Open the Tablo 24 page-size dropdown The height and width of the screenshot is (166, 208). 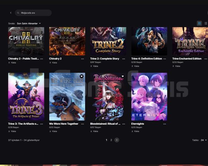(x=204, y=140)
